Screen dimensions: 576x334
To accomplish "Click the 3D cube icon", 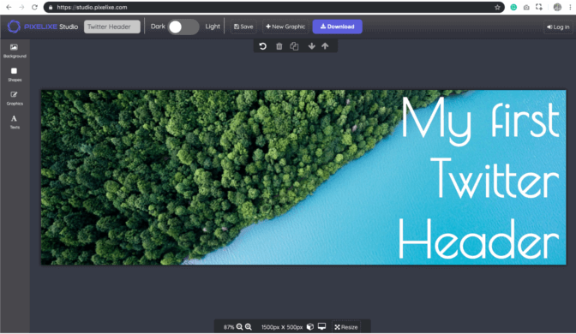I will tap(310, 326).
